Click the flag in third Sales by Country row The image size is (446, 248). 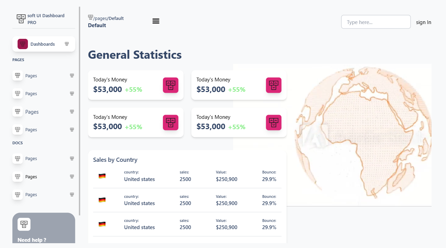tap(102, 224)
